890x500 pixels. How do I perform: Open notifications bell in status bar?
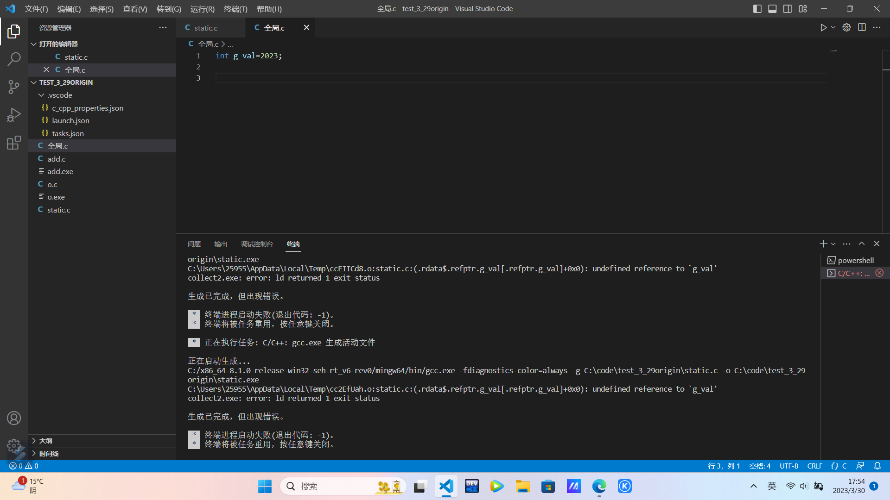877,466
